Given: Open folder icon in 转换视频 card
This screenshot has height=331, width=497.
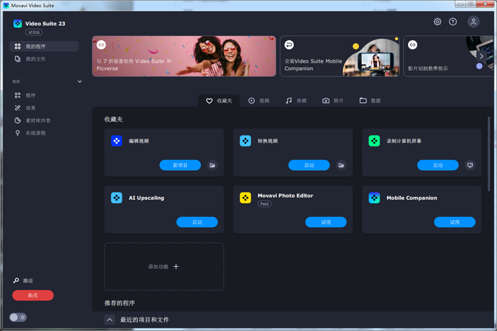Looking at the screenshot, I should click(341, 165).
